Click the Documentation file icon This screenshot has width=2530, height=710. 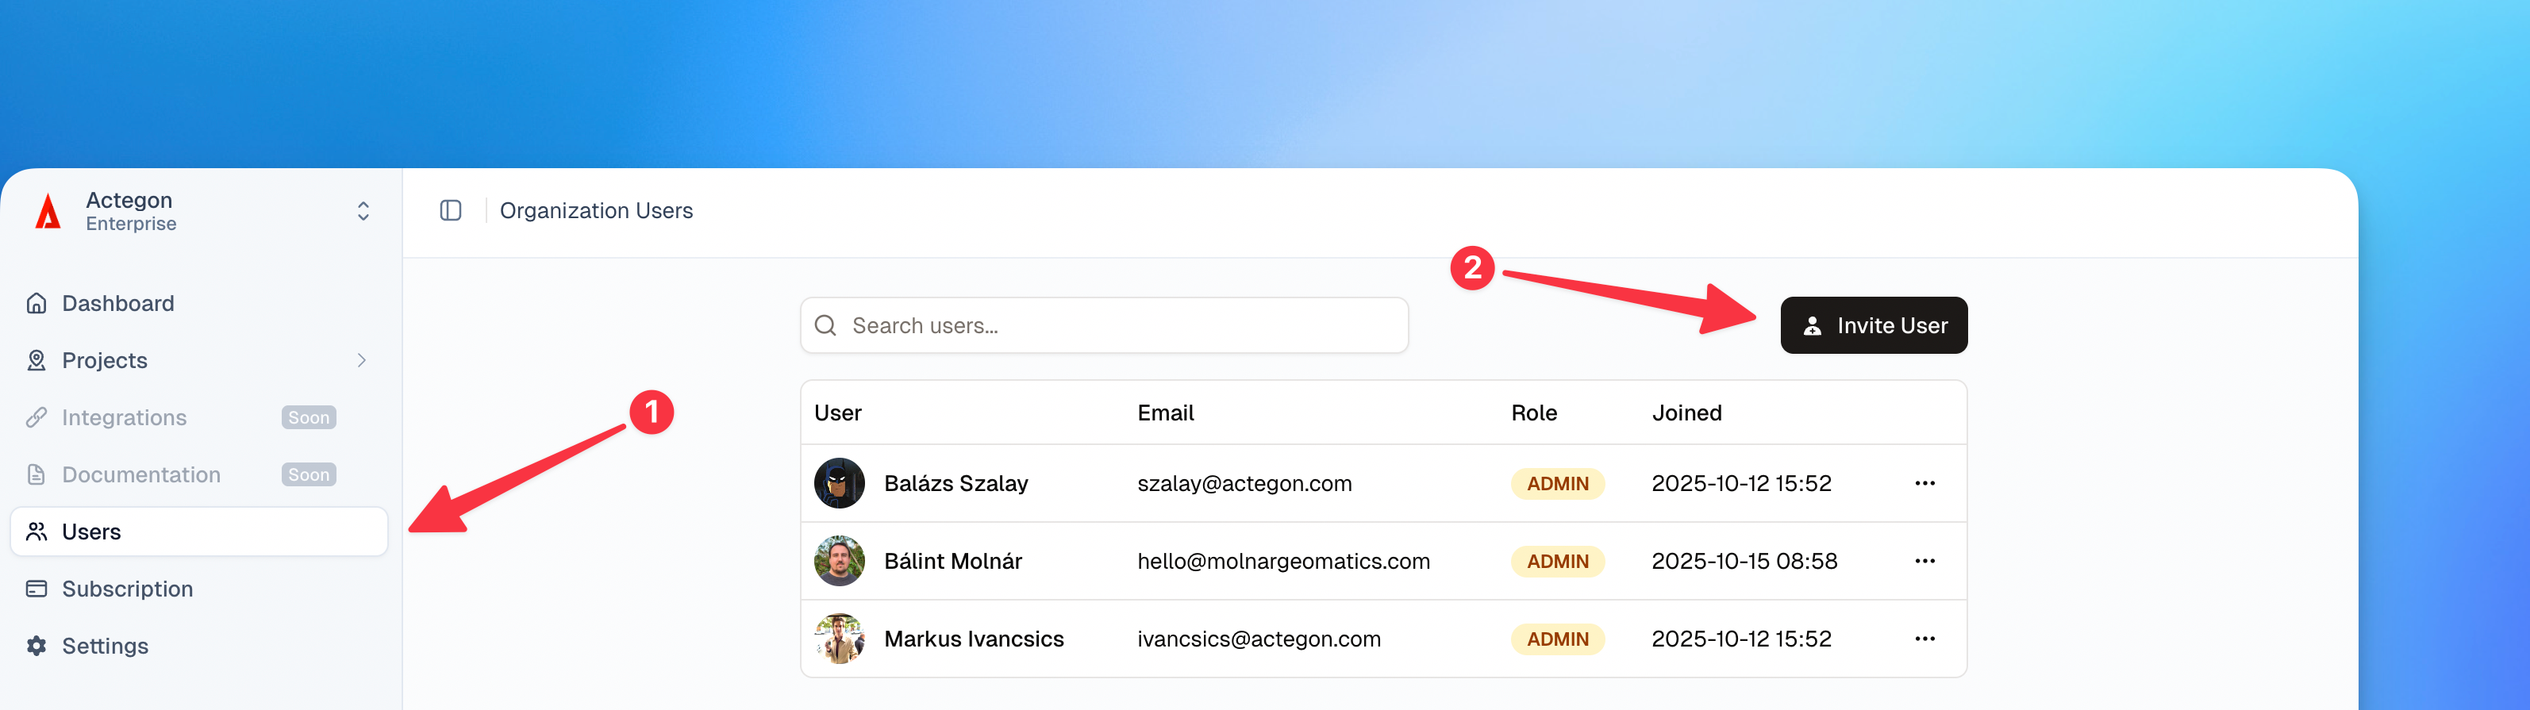tap(37, 474)
